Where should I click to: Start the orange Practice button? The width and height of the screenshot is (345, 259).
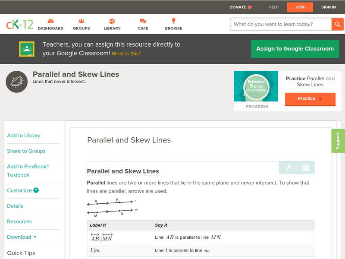click(310, 99)
